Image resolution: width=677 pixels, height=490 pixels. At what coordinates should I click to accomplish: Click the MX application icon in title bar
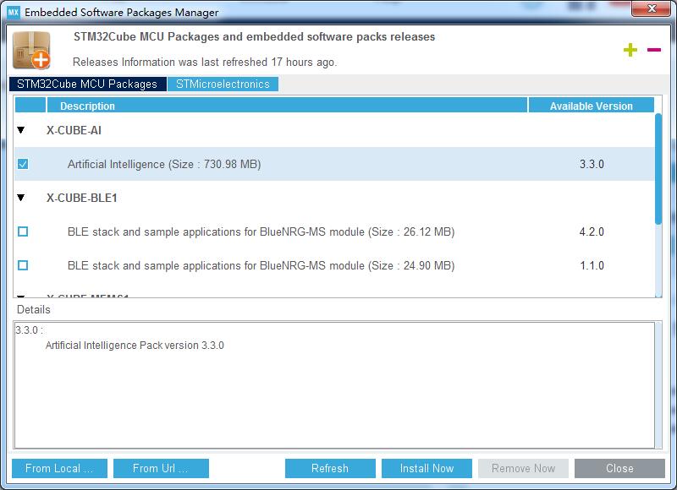(13, 13)
